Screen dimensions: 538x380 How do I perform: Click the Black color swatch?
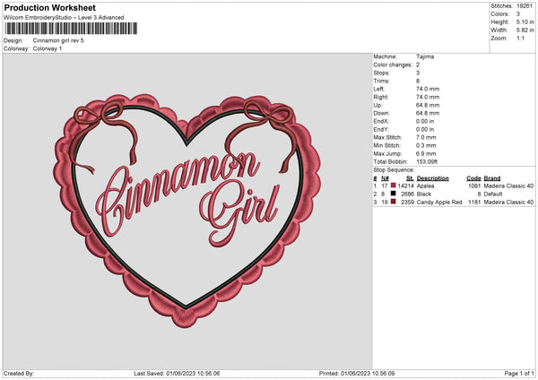click(394, 194)
